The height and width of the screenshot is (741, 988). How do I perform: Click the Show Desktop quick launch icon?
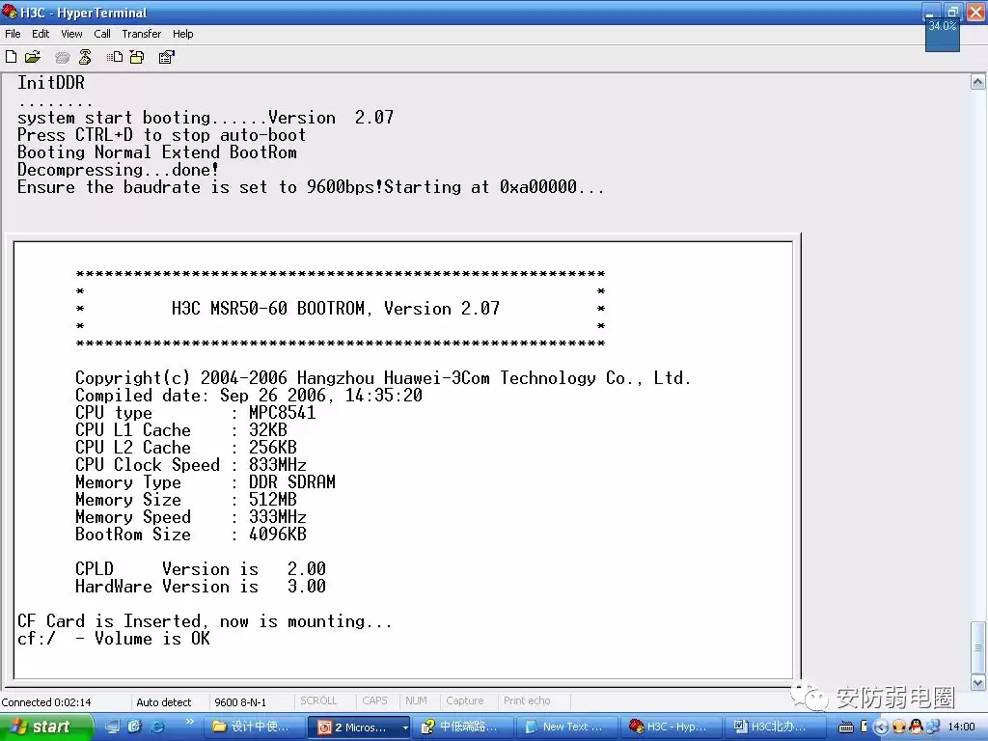pos(114,727)
